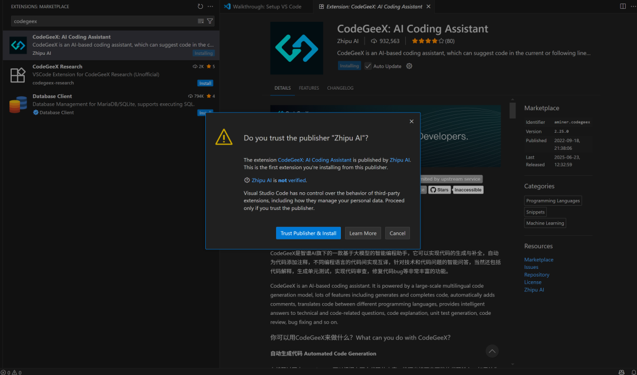Select the CodeGeeX Research extension icon
The height and width of the screenshot is (375, 637).
[x=18, y=75]
